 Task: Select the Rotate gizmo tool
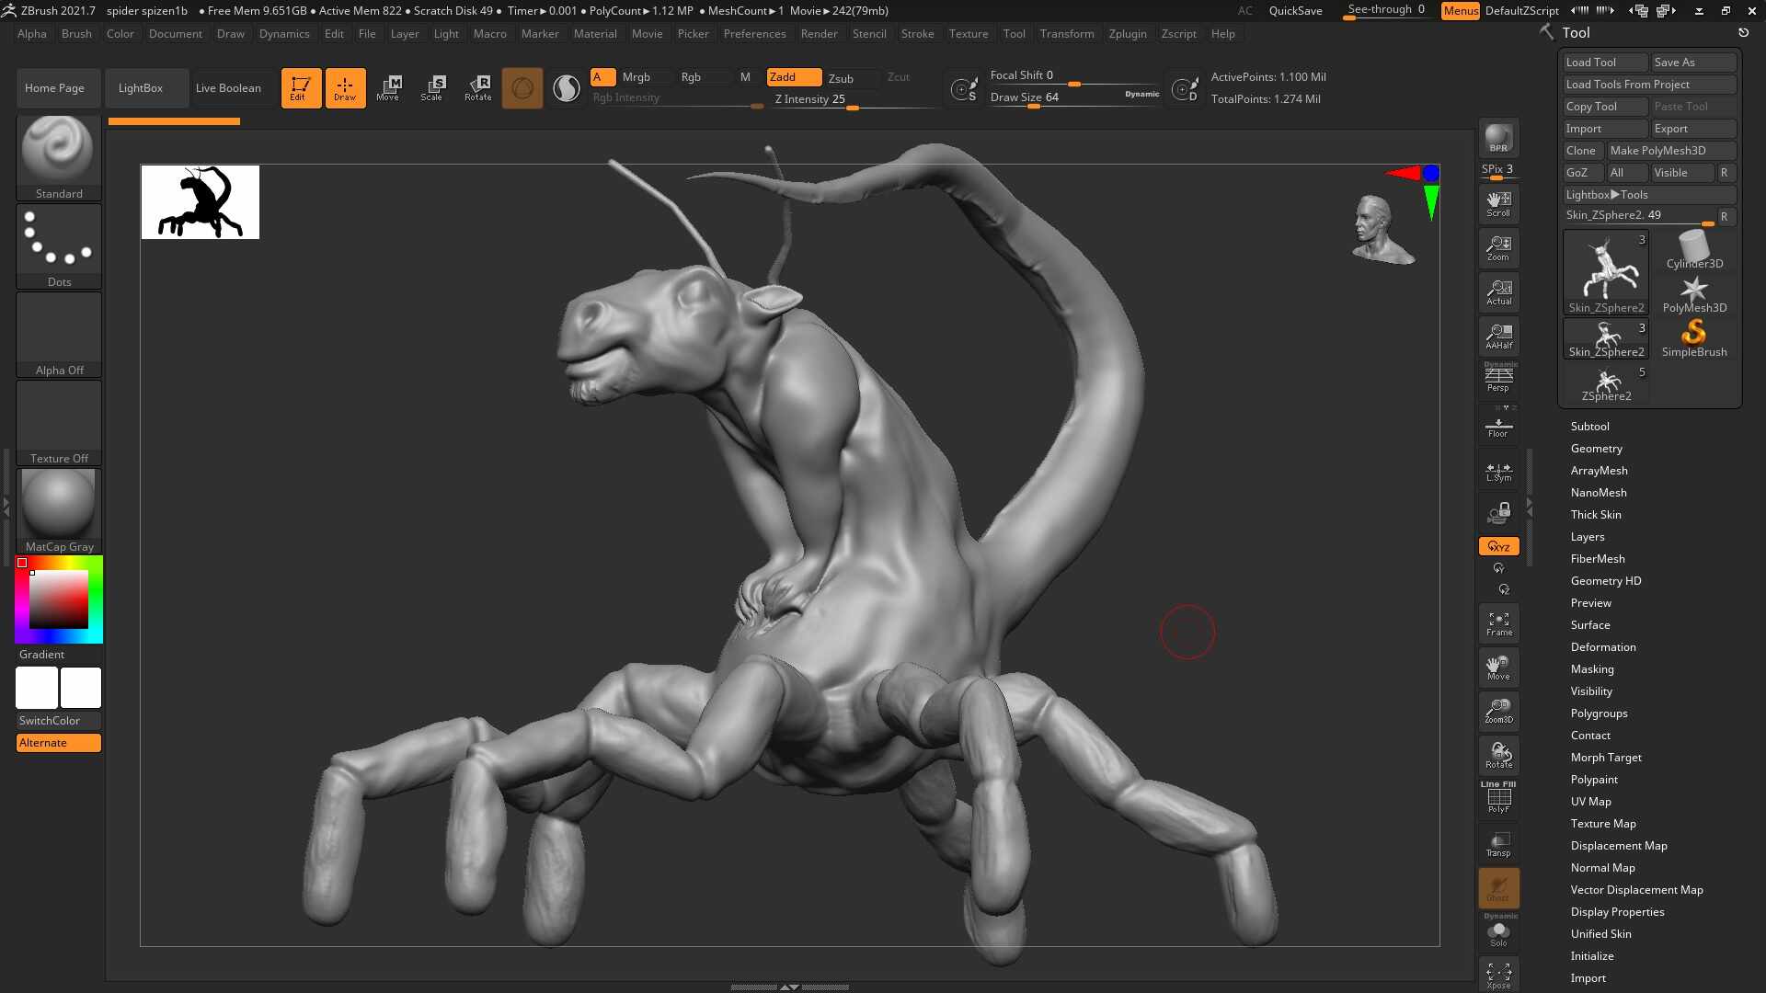477,88
